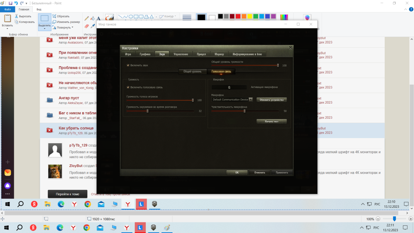Select the Triangle shape in Paint

[x=151, y=16]
